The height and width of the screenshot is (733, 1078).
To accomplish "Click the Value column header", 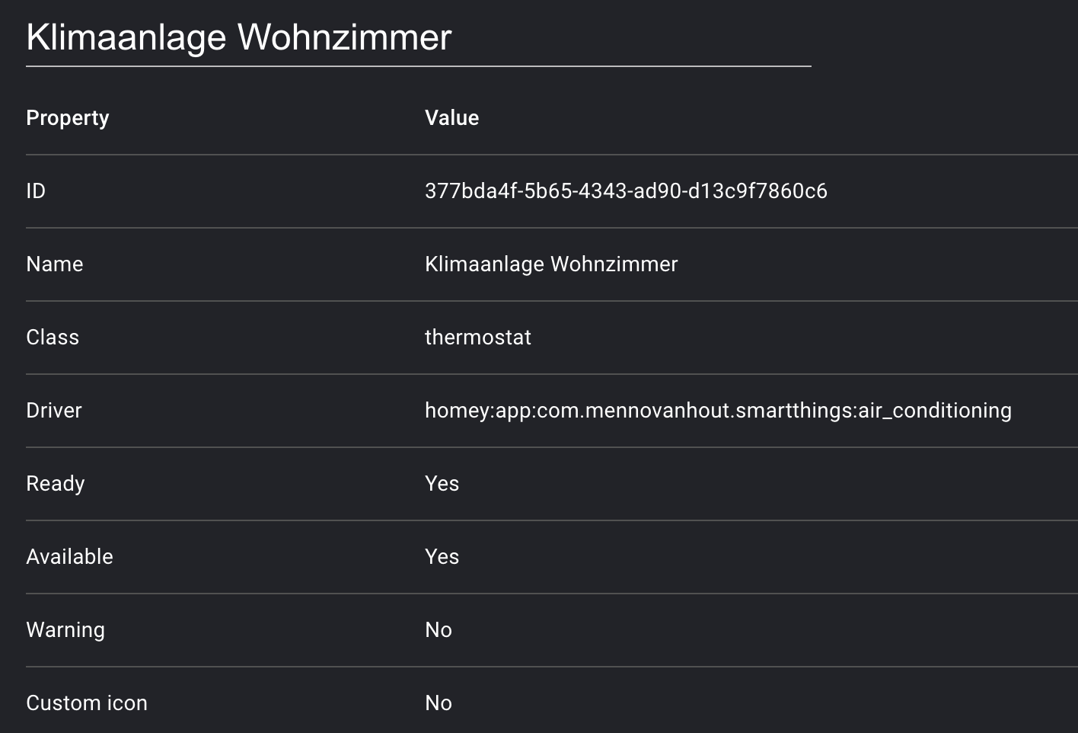I will coord(451,118).
